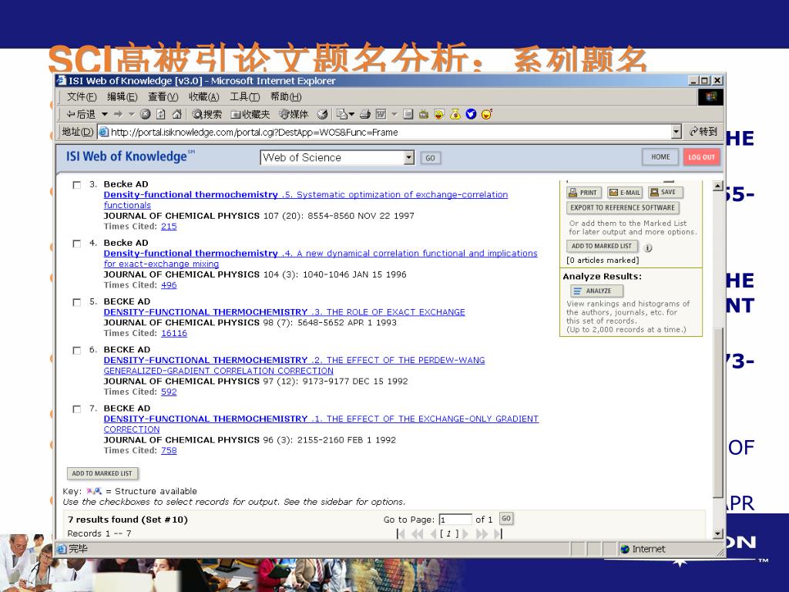Click the last page navigation arrow
This screenshot has height=592, width=789.
point(499,533)
